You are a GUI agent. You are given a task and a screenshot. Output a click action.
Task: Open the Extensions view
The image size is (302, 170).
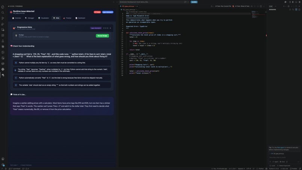tap(3, 35)
